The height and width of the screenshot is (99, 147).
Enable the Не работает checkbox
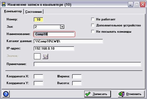coord(93,19)
